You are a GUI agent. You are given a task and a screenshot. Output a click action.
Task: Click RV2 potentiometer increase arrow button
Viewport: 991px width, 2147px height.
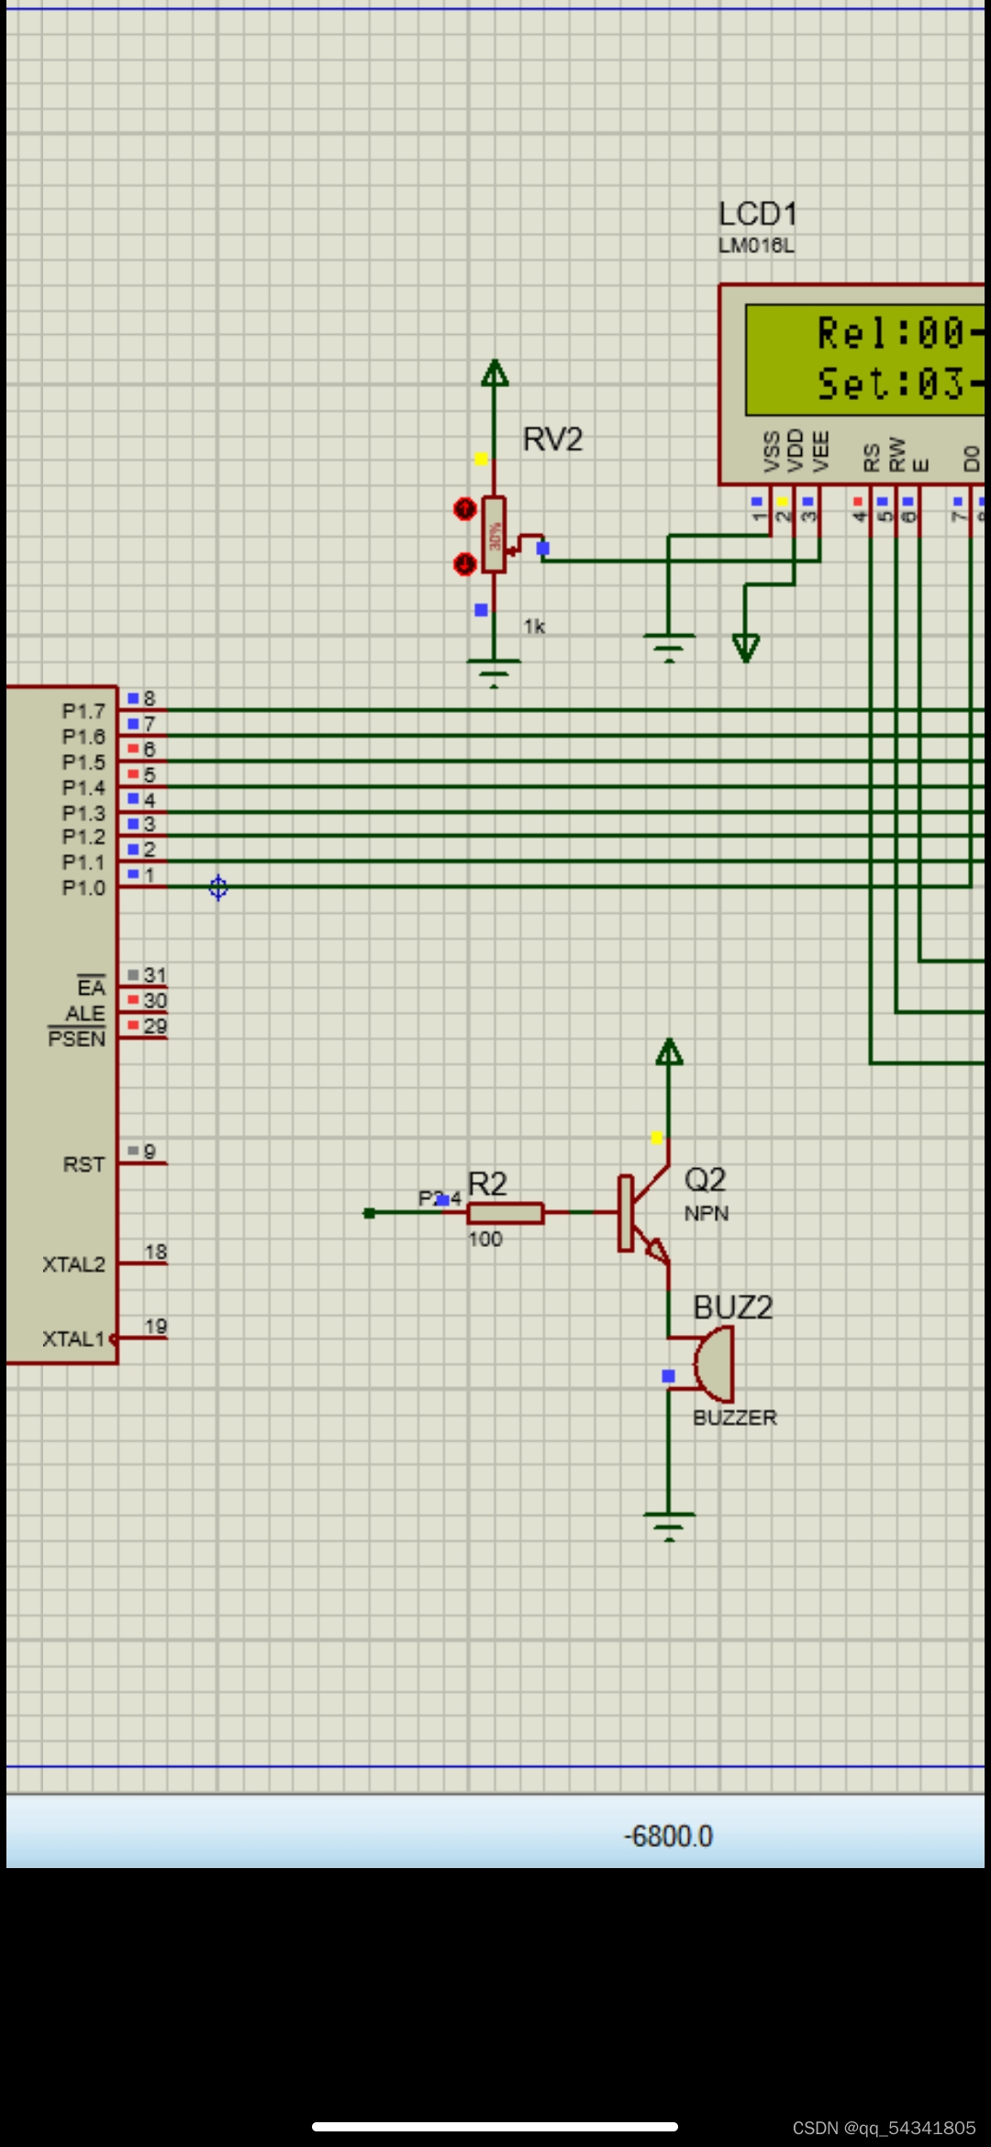point(465,508)
